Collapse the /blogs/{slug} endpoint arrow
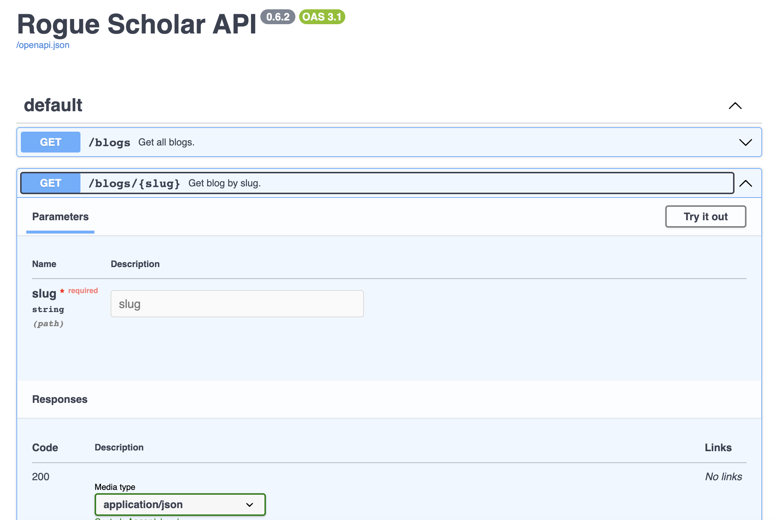The image size is (777, 520). [745, 183]
